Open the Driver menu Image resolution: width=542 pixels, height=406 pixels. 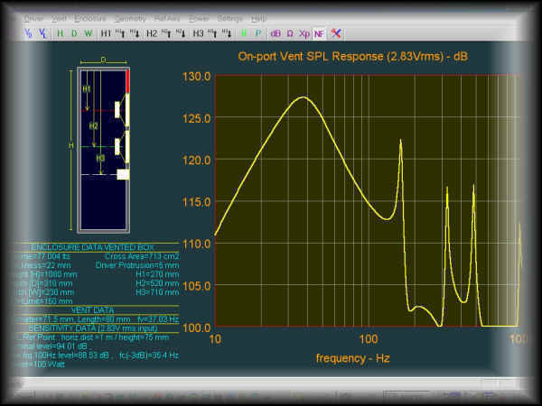pos(33,19)
